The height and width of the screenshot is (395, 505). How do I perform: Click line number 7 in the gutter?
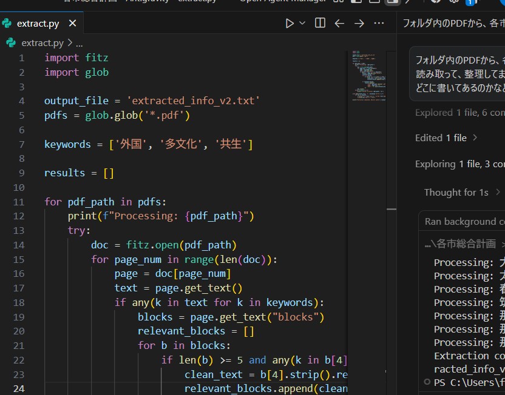(22, 144)
